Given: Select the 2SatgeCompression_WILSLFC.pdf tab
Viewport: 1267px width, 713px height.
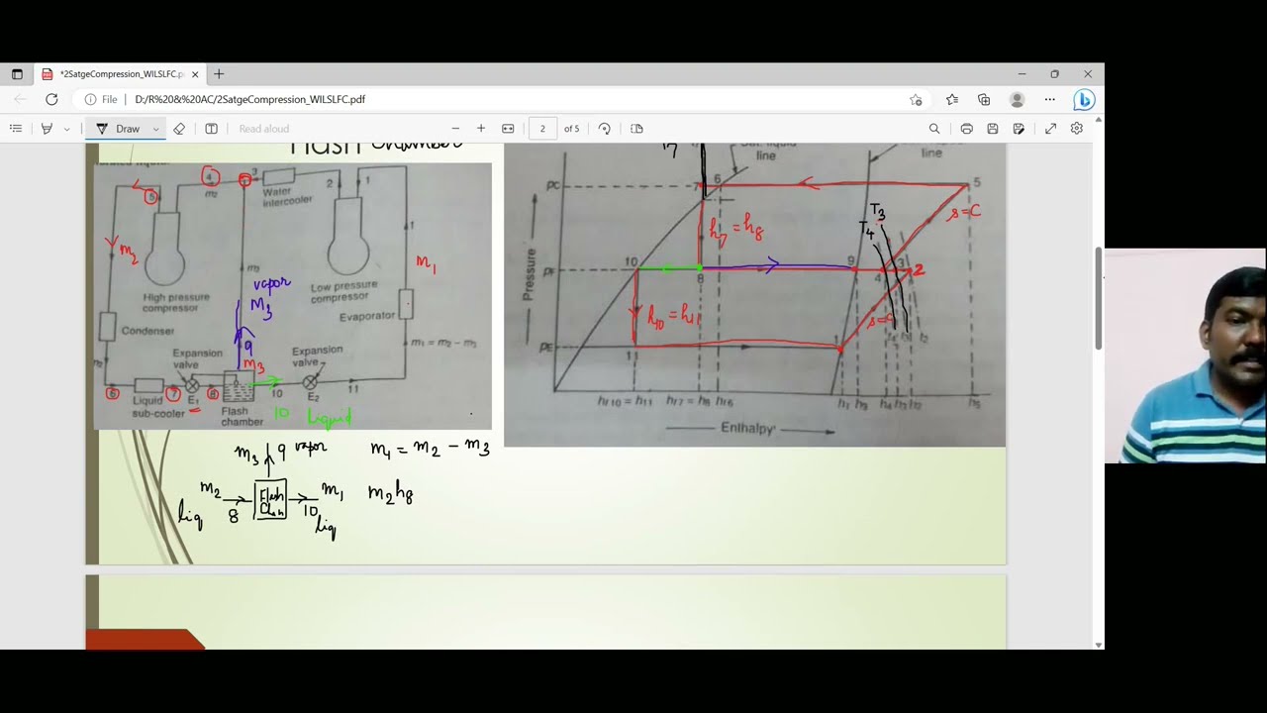Looking at the screenshot, I should click(x=119, y=74).
